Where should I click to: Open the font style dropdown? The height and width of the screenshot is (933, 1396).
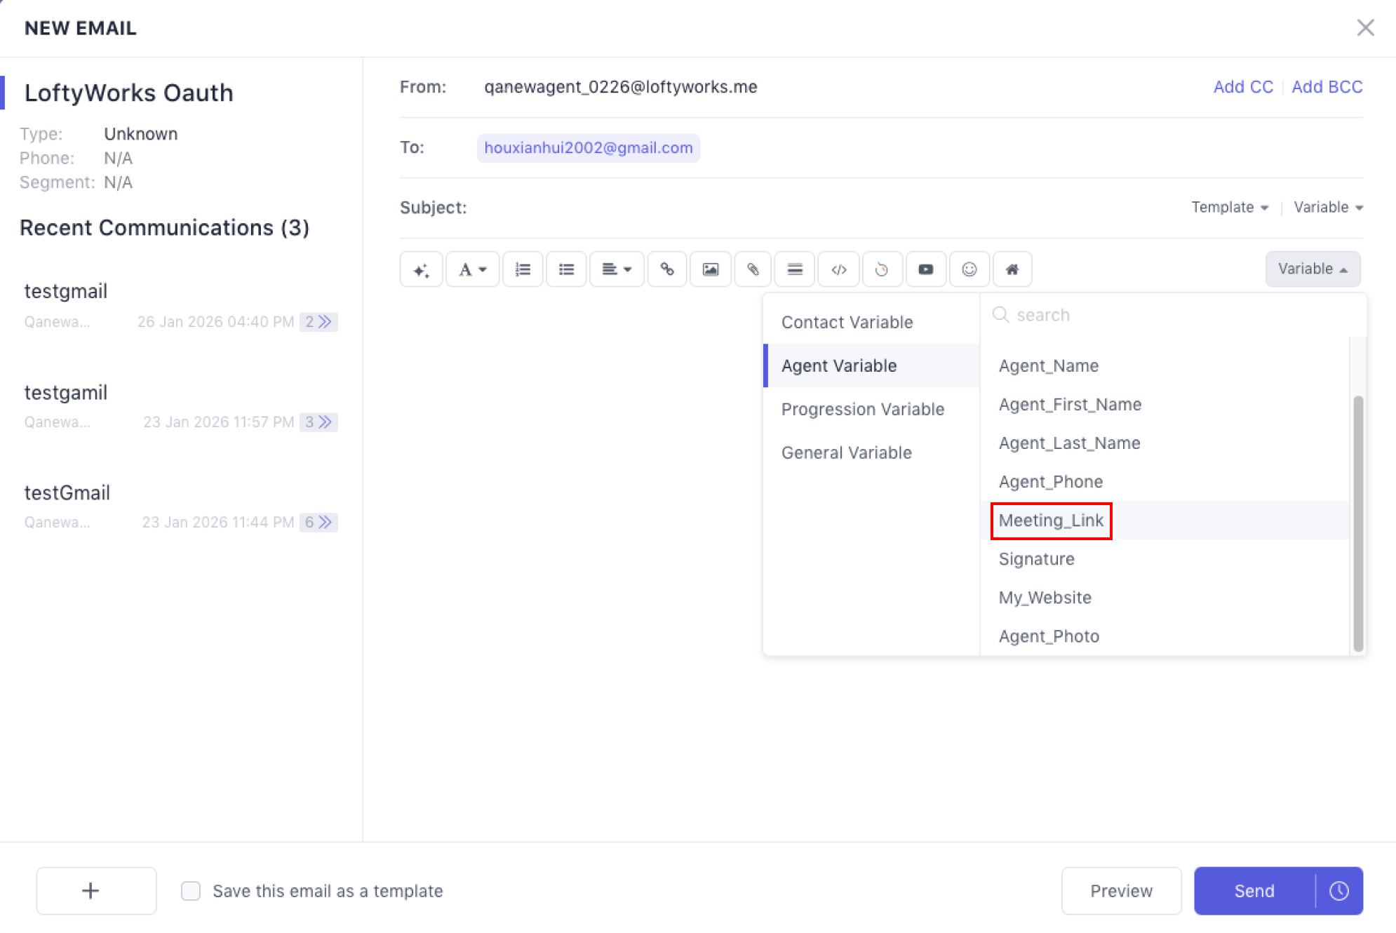[x=472, y=269]
